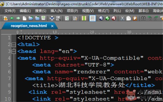Open print preview with the magnifier page icon

pyautogui.click(x=58, y=18)
